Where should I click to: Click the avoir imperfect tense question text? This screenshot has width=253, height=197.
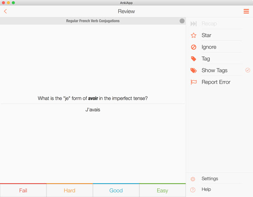[x=93, y=98]
